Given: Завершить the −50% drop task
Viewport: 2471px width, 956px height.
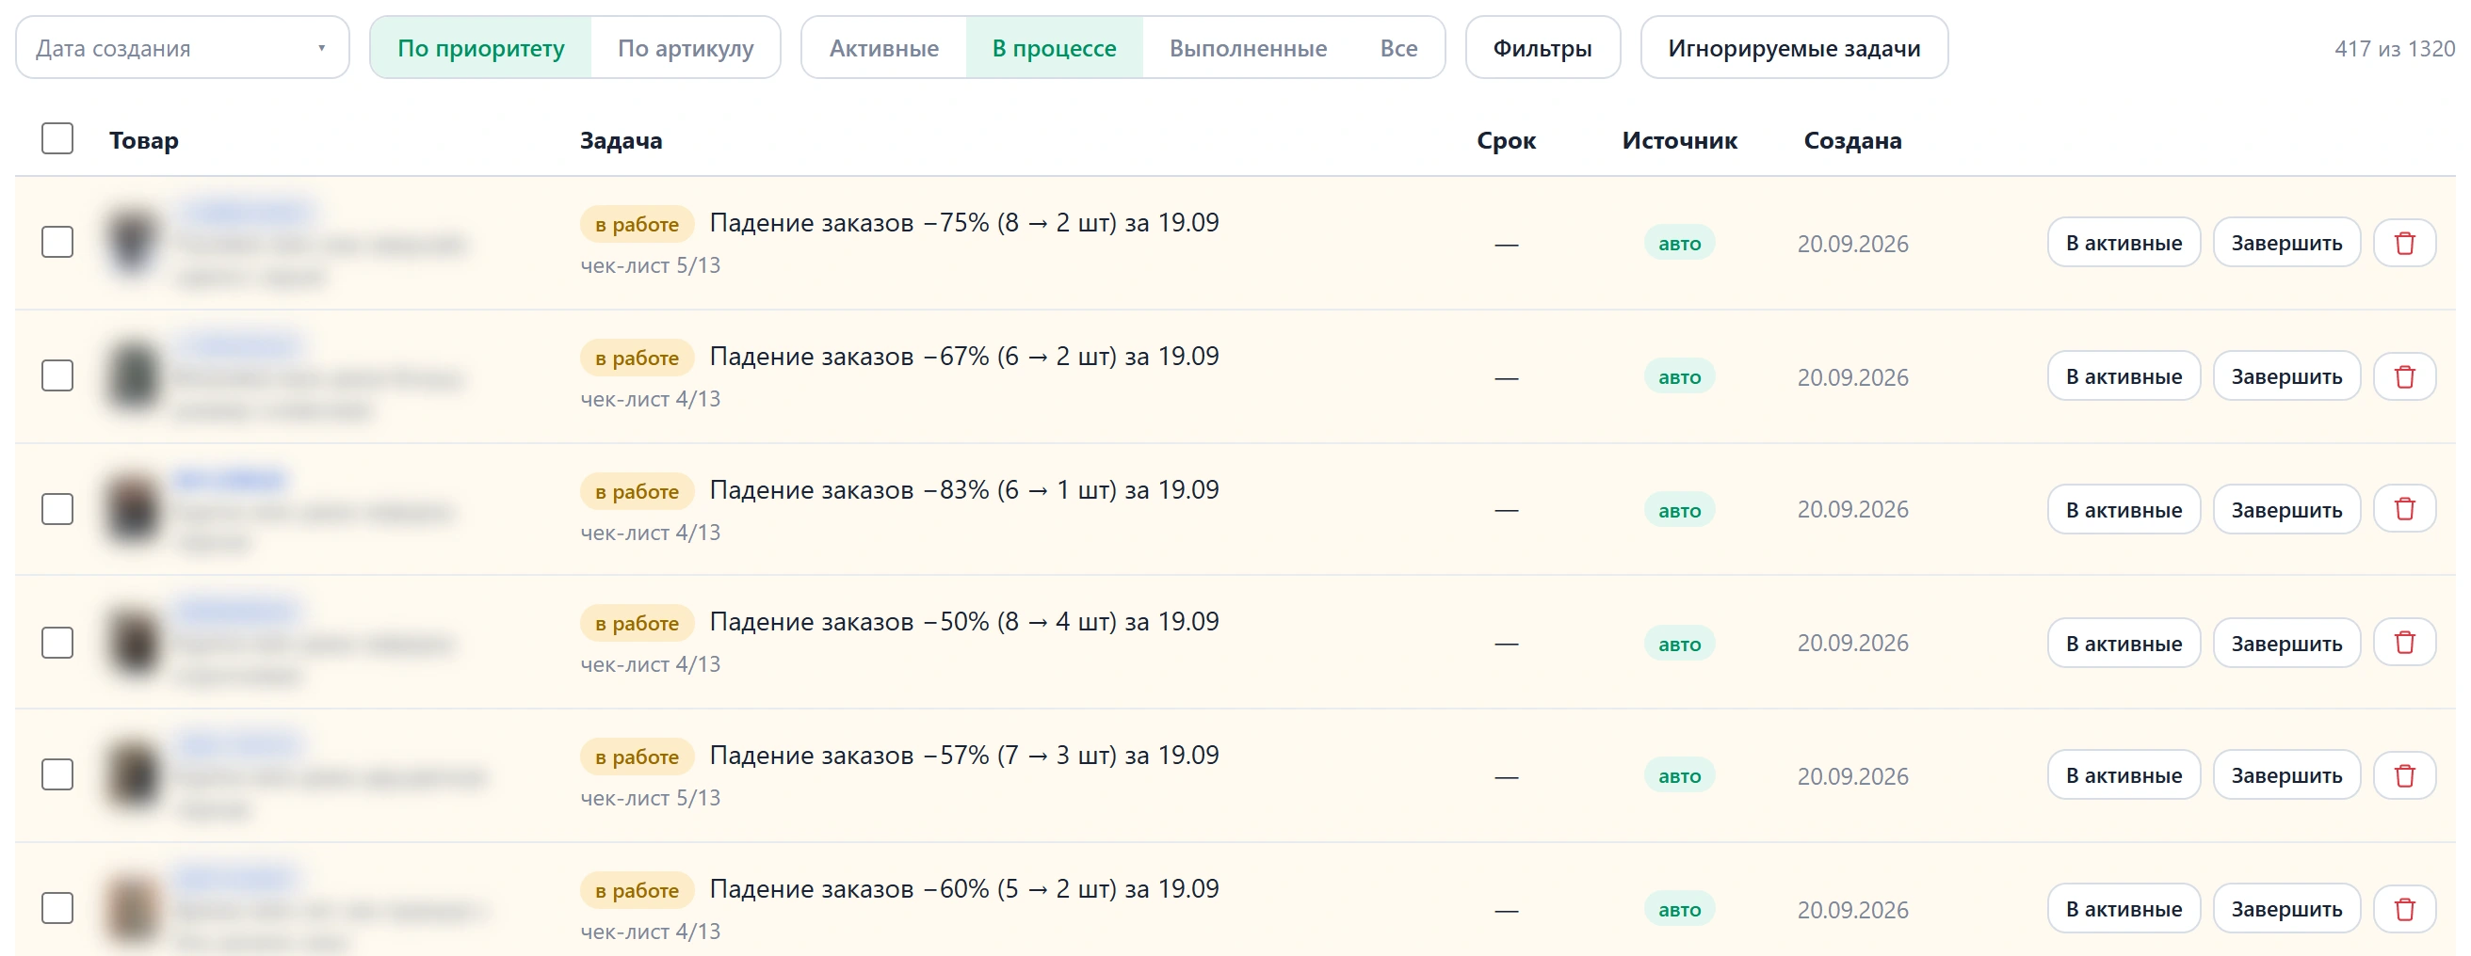Looking at the screenshot, I should [2285, 643].
